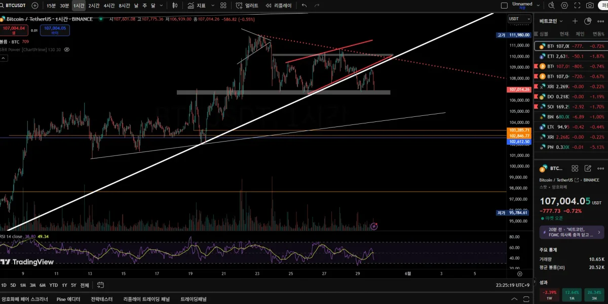
Task: Open the timezone 23:25:19 UTC+9 menu
Action: pyautogui.click(x=513, y=285)
